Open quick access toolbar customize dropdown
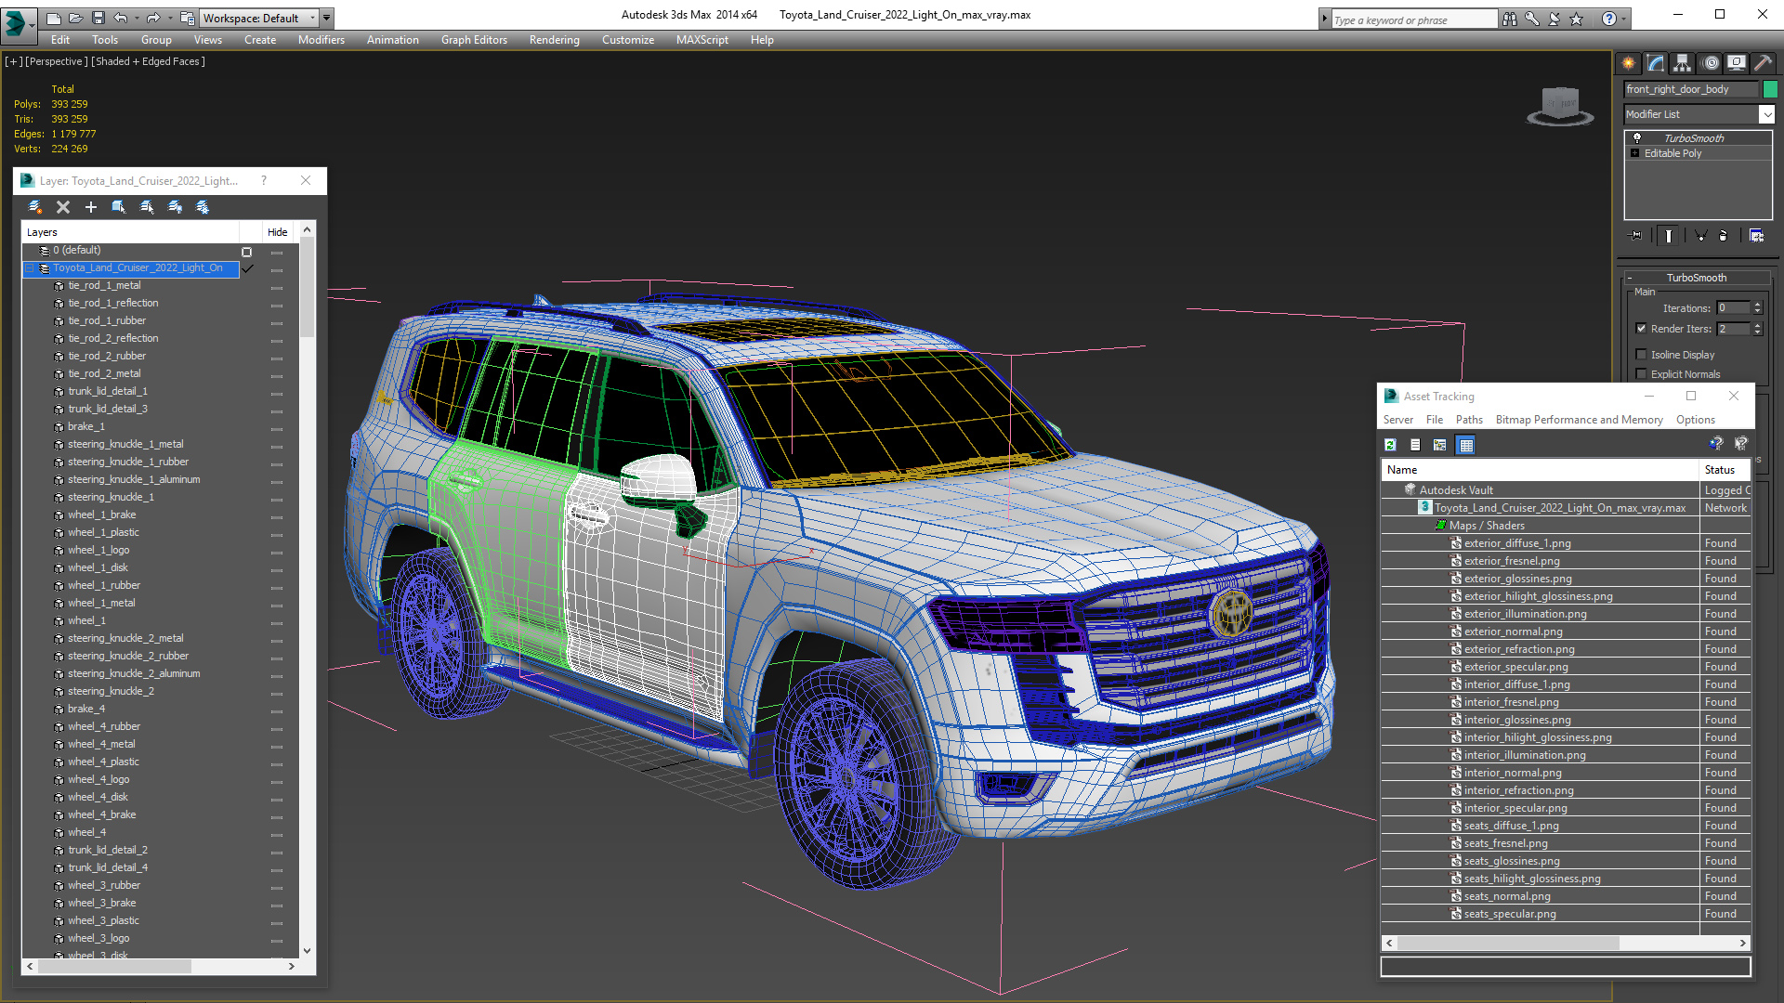The width and height of the screenshot is (1784, 1003). pyautogui.click(x=327, y=18)
